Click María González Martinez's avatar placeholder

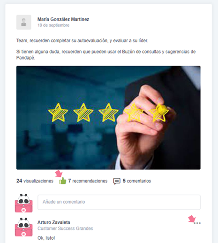click(x=24, y=22)
